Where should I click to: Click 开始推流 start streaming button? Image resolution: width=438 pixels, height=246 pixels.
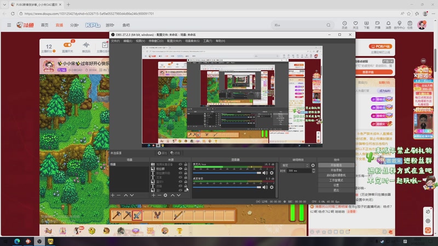pyautogui.click(x=336, y=166)
